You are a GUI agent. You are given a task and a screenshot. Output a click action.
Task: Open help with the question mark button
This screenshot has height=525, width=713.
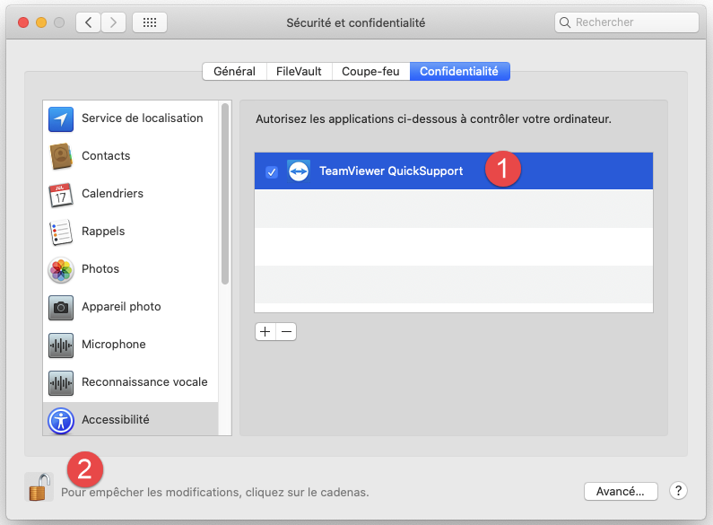pyautogui.click(x=678, y=491)
